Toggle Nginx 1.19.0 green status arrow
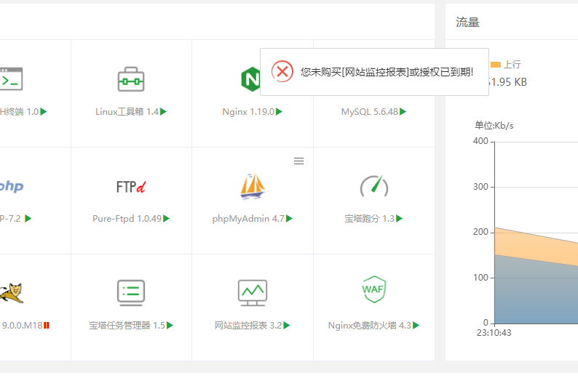The image size is (578, 378). tap(279, 111)
